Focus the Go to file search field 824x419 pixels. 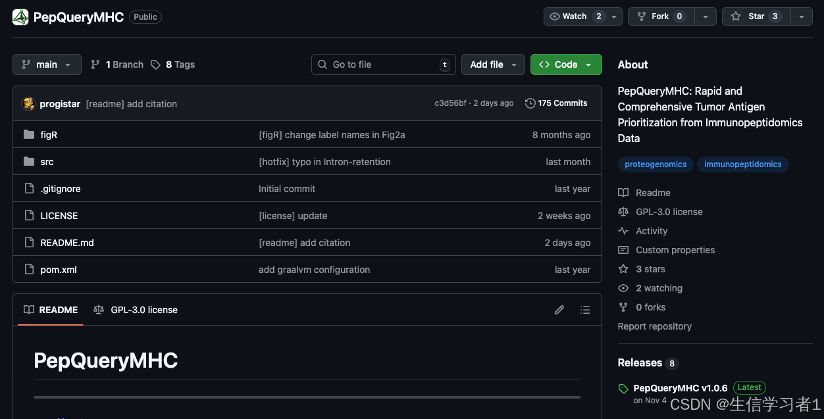pos(384,64)
